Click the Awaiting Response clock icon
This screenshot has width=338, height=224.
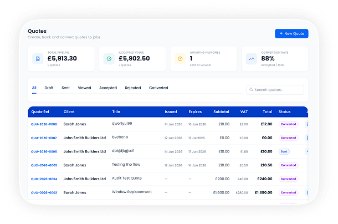click(x=180, y=59)
